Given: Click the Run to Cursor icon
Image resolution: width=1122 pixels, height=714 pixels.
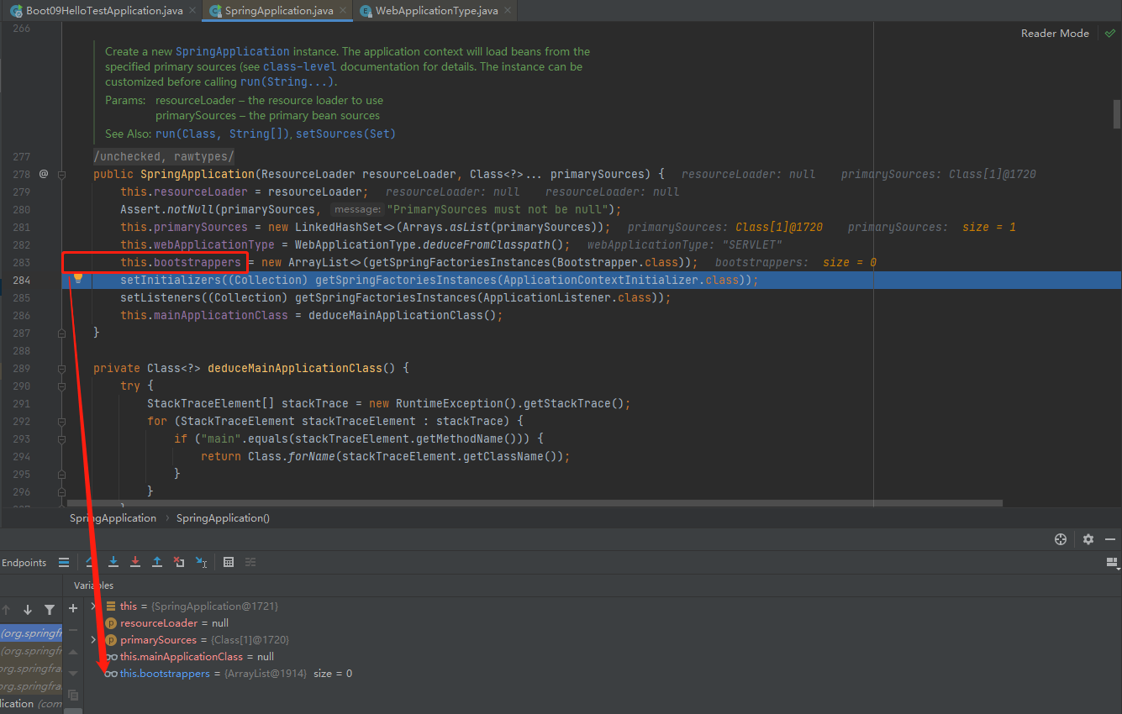Looking at the screenshot, I should (201, 562).
